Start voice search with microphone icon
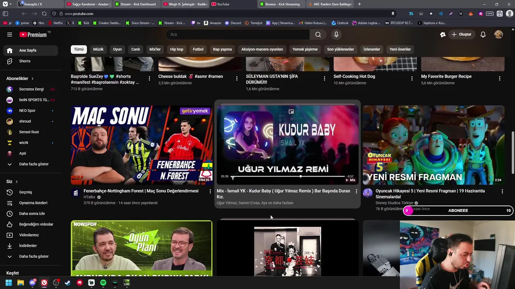The image size is (515, 289). point(336,35)
